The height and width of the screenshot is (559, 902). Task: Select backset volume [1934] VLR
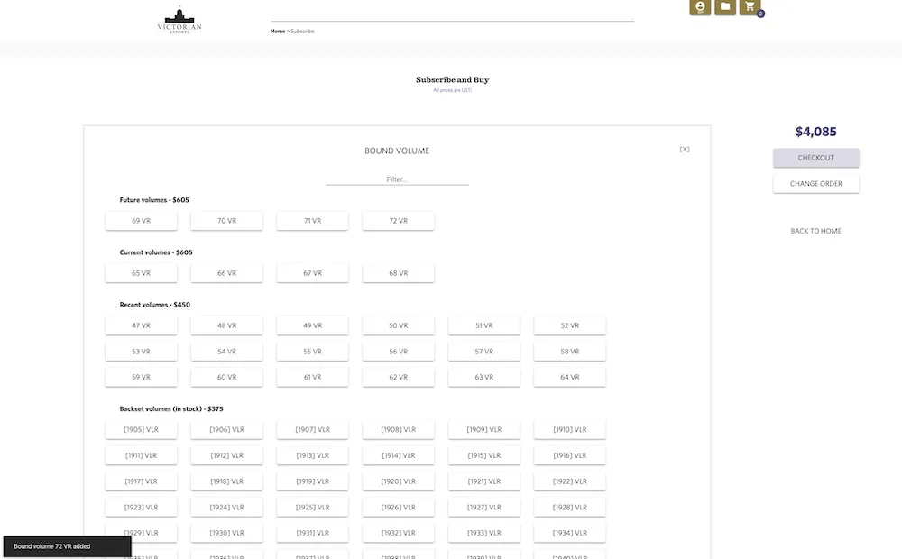(x=569, y=532)
